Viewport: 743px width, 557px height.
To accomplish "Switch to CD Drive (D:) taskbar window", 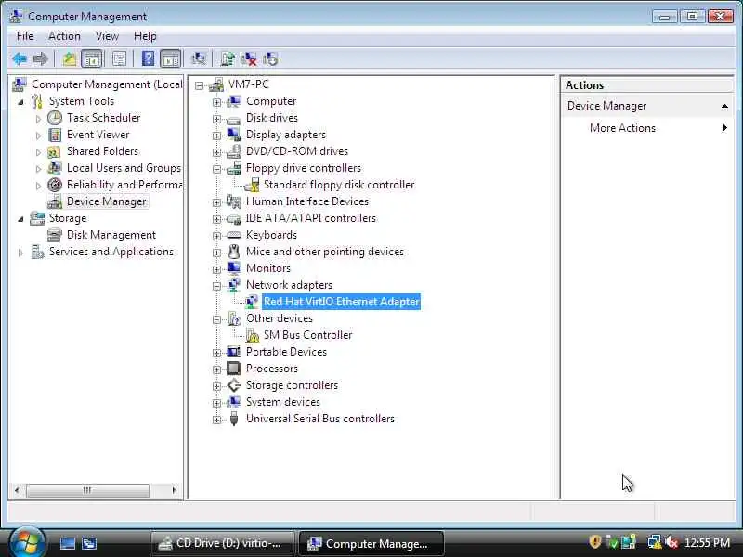I will [x=223, y=543].
